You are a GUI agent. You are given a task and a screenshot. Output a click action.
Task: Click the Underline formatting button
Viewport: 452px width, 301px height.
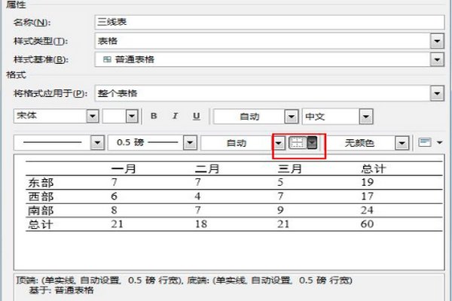pos(197,116)
